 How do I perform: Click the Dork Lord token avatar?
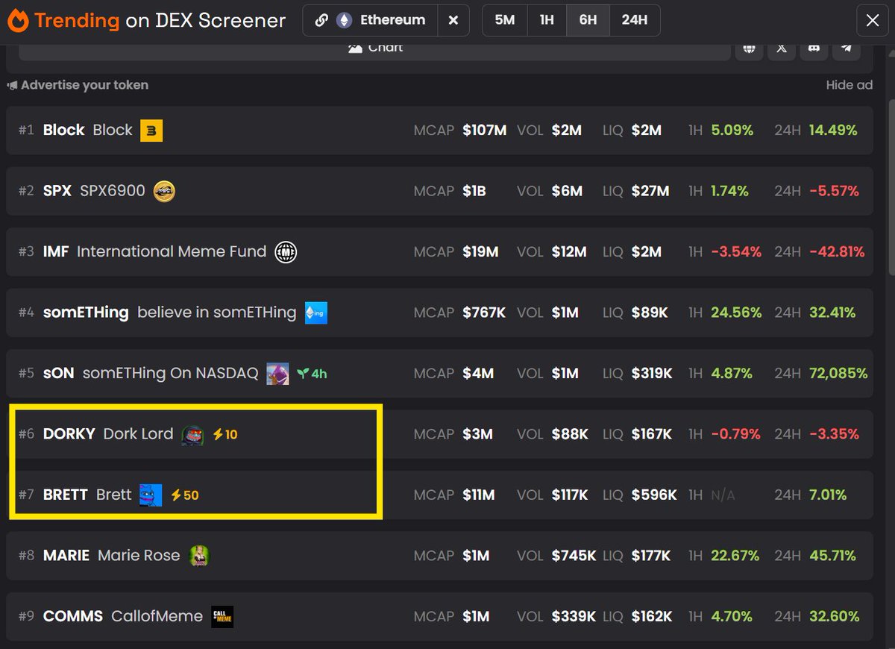193,434
